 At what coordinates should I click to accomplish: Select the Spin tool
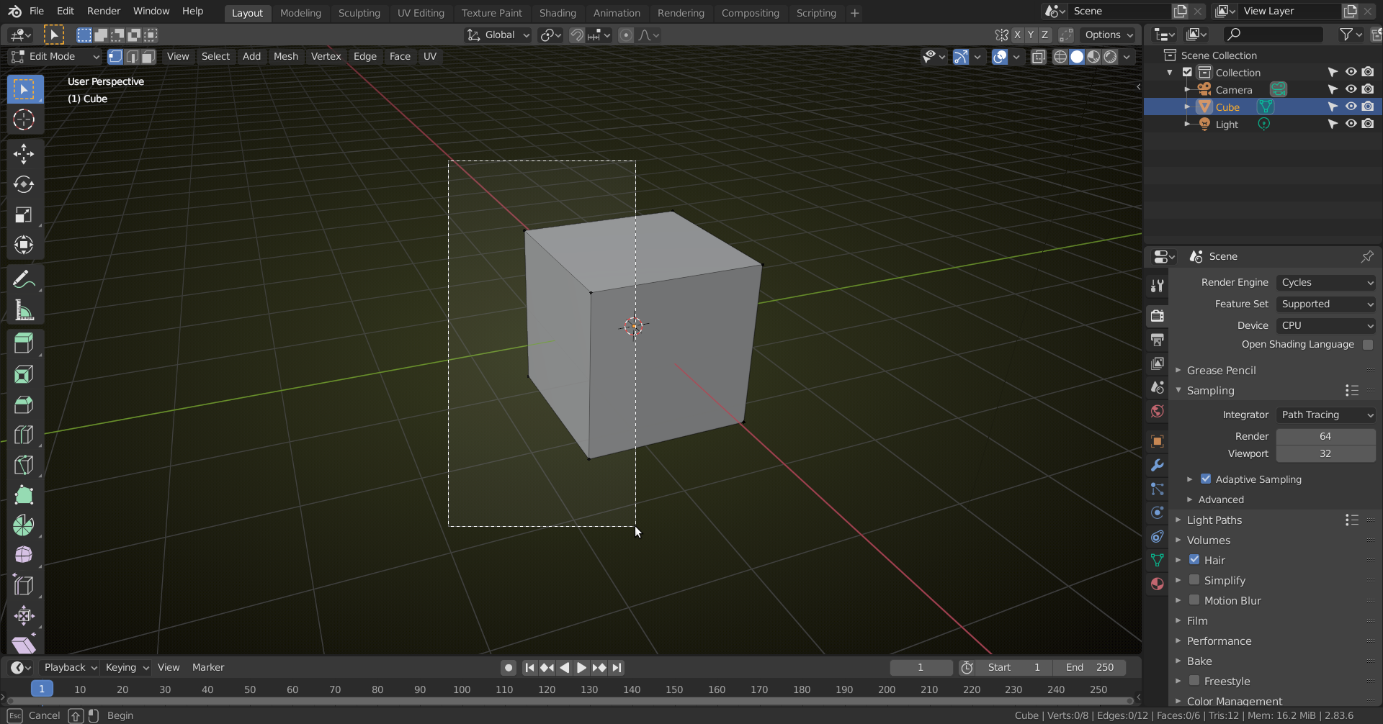click(24, 525)
